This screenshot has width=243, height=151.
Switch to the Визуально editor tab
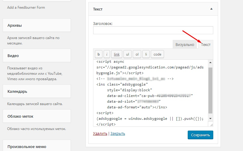(185, 44)
